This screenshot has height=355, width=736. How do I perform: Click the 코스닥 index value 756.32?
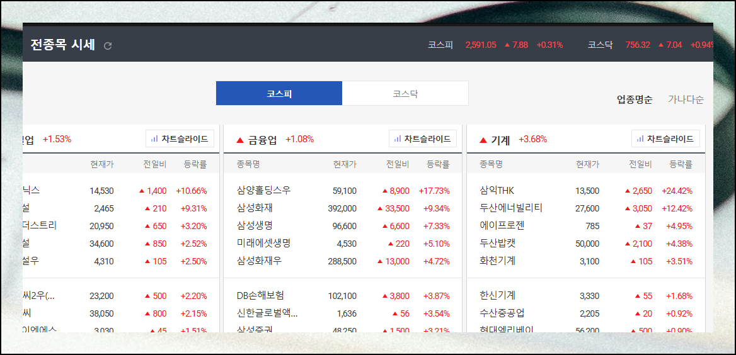point(638,45)
